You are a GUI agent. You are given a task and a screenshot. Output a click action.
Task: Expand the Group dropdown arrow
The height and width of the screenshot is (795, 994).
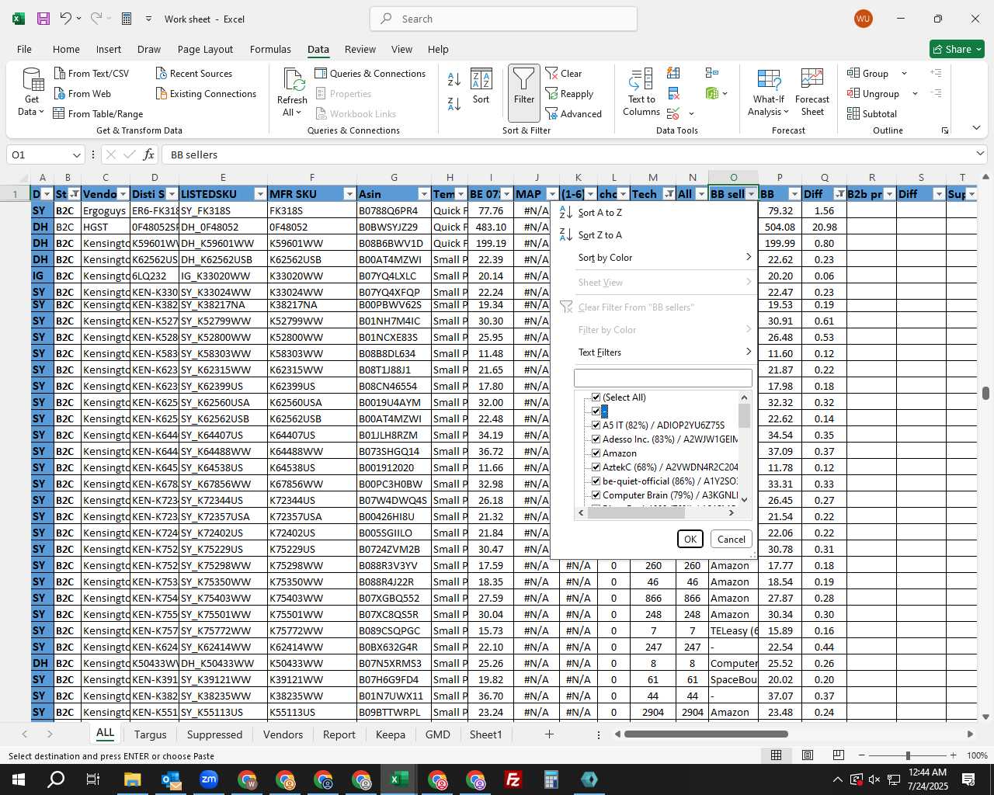pyautogui.click(x=904, y=73)
